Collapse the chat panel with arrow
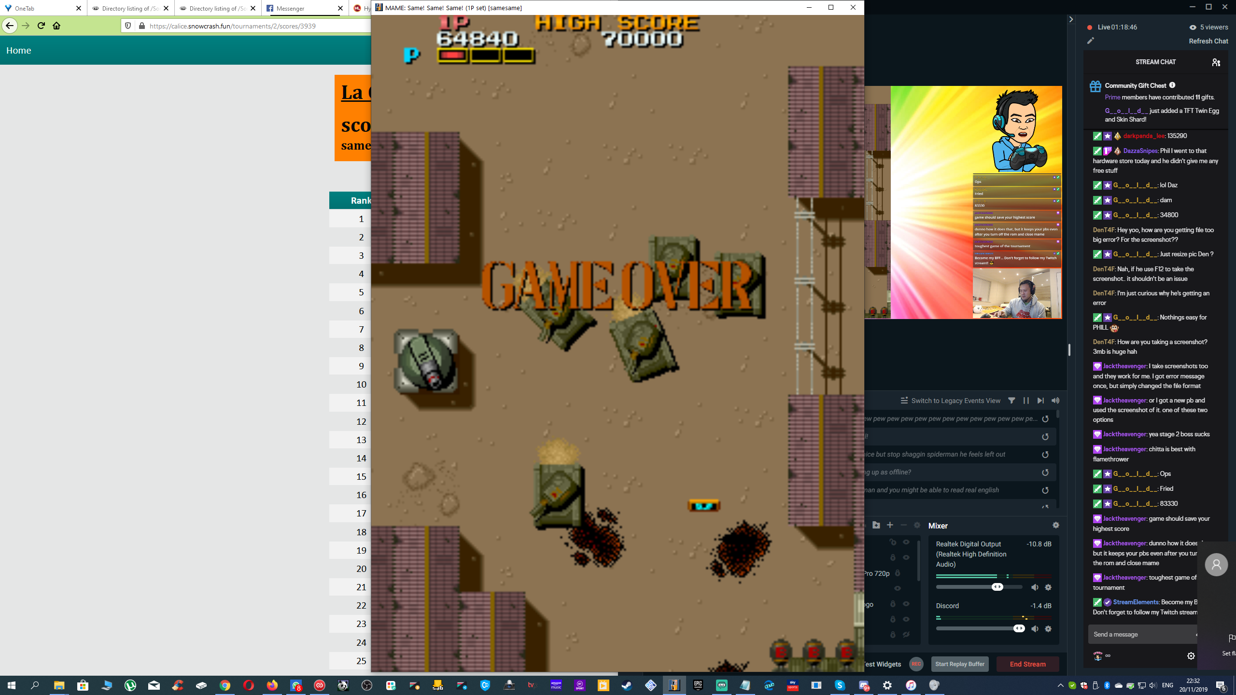1236x695 pixels. pos(1071,19)
